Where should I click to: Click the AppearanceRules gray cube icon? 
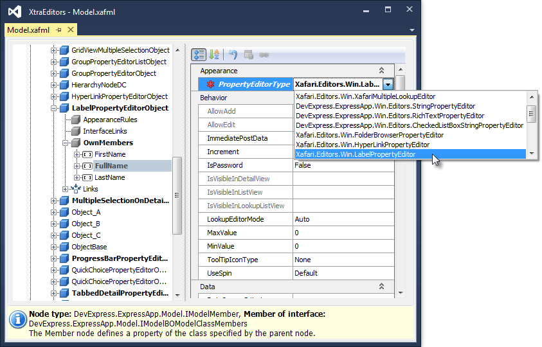(76, 120)
